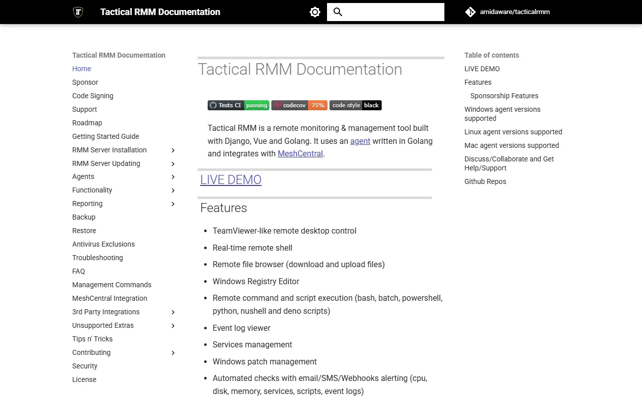Follow the MeshCentral hyperlink in intro
The width and height of the screenshot is (642, 401).
(x=300, y=153)
